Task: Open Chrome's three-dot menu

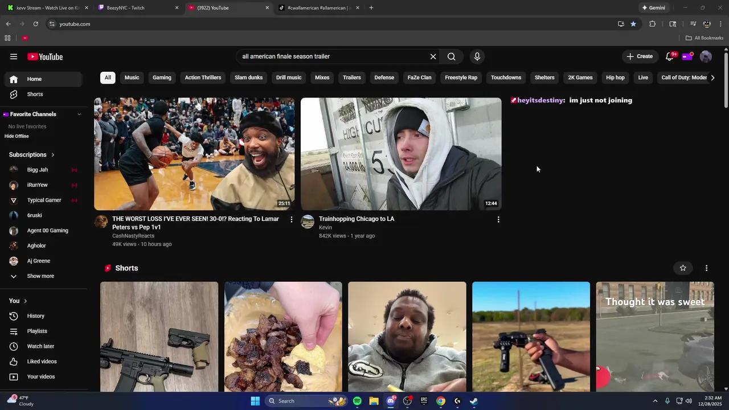Action: click(x=721, y=24)
